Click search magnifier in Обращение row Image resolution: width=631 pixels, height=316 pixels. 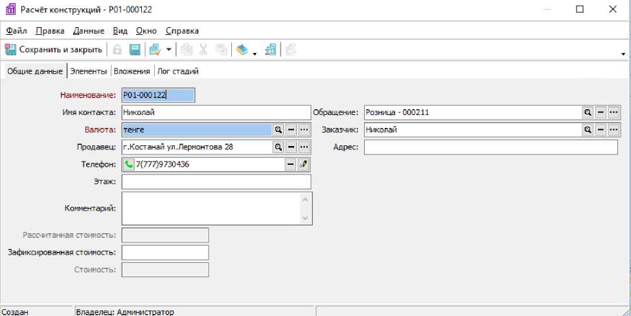coord(588,112)
